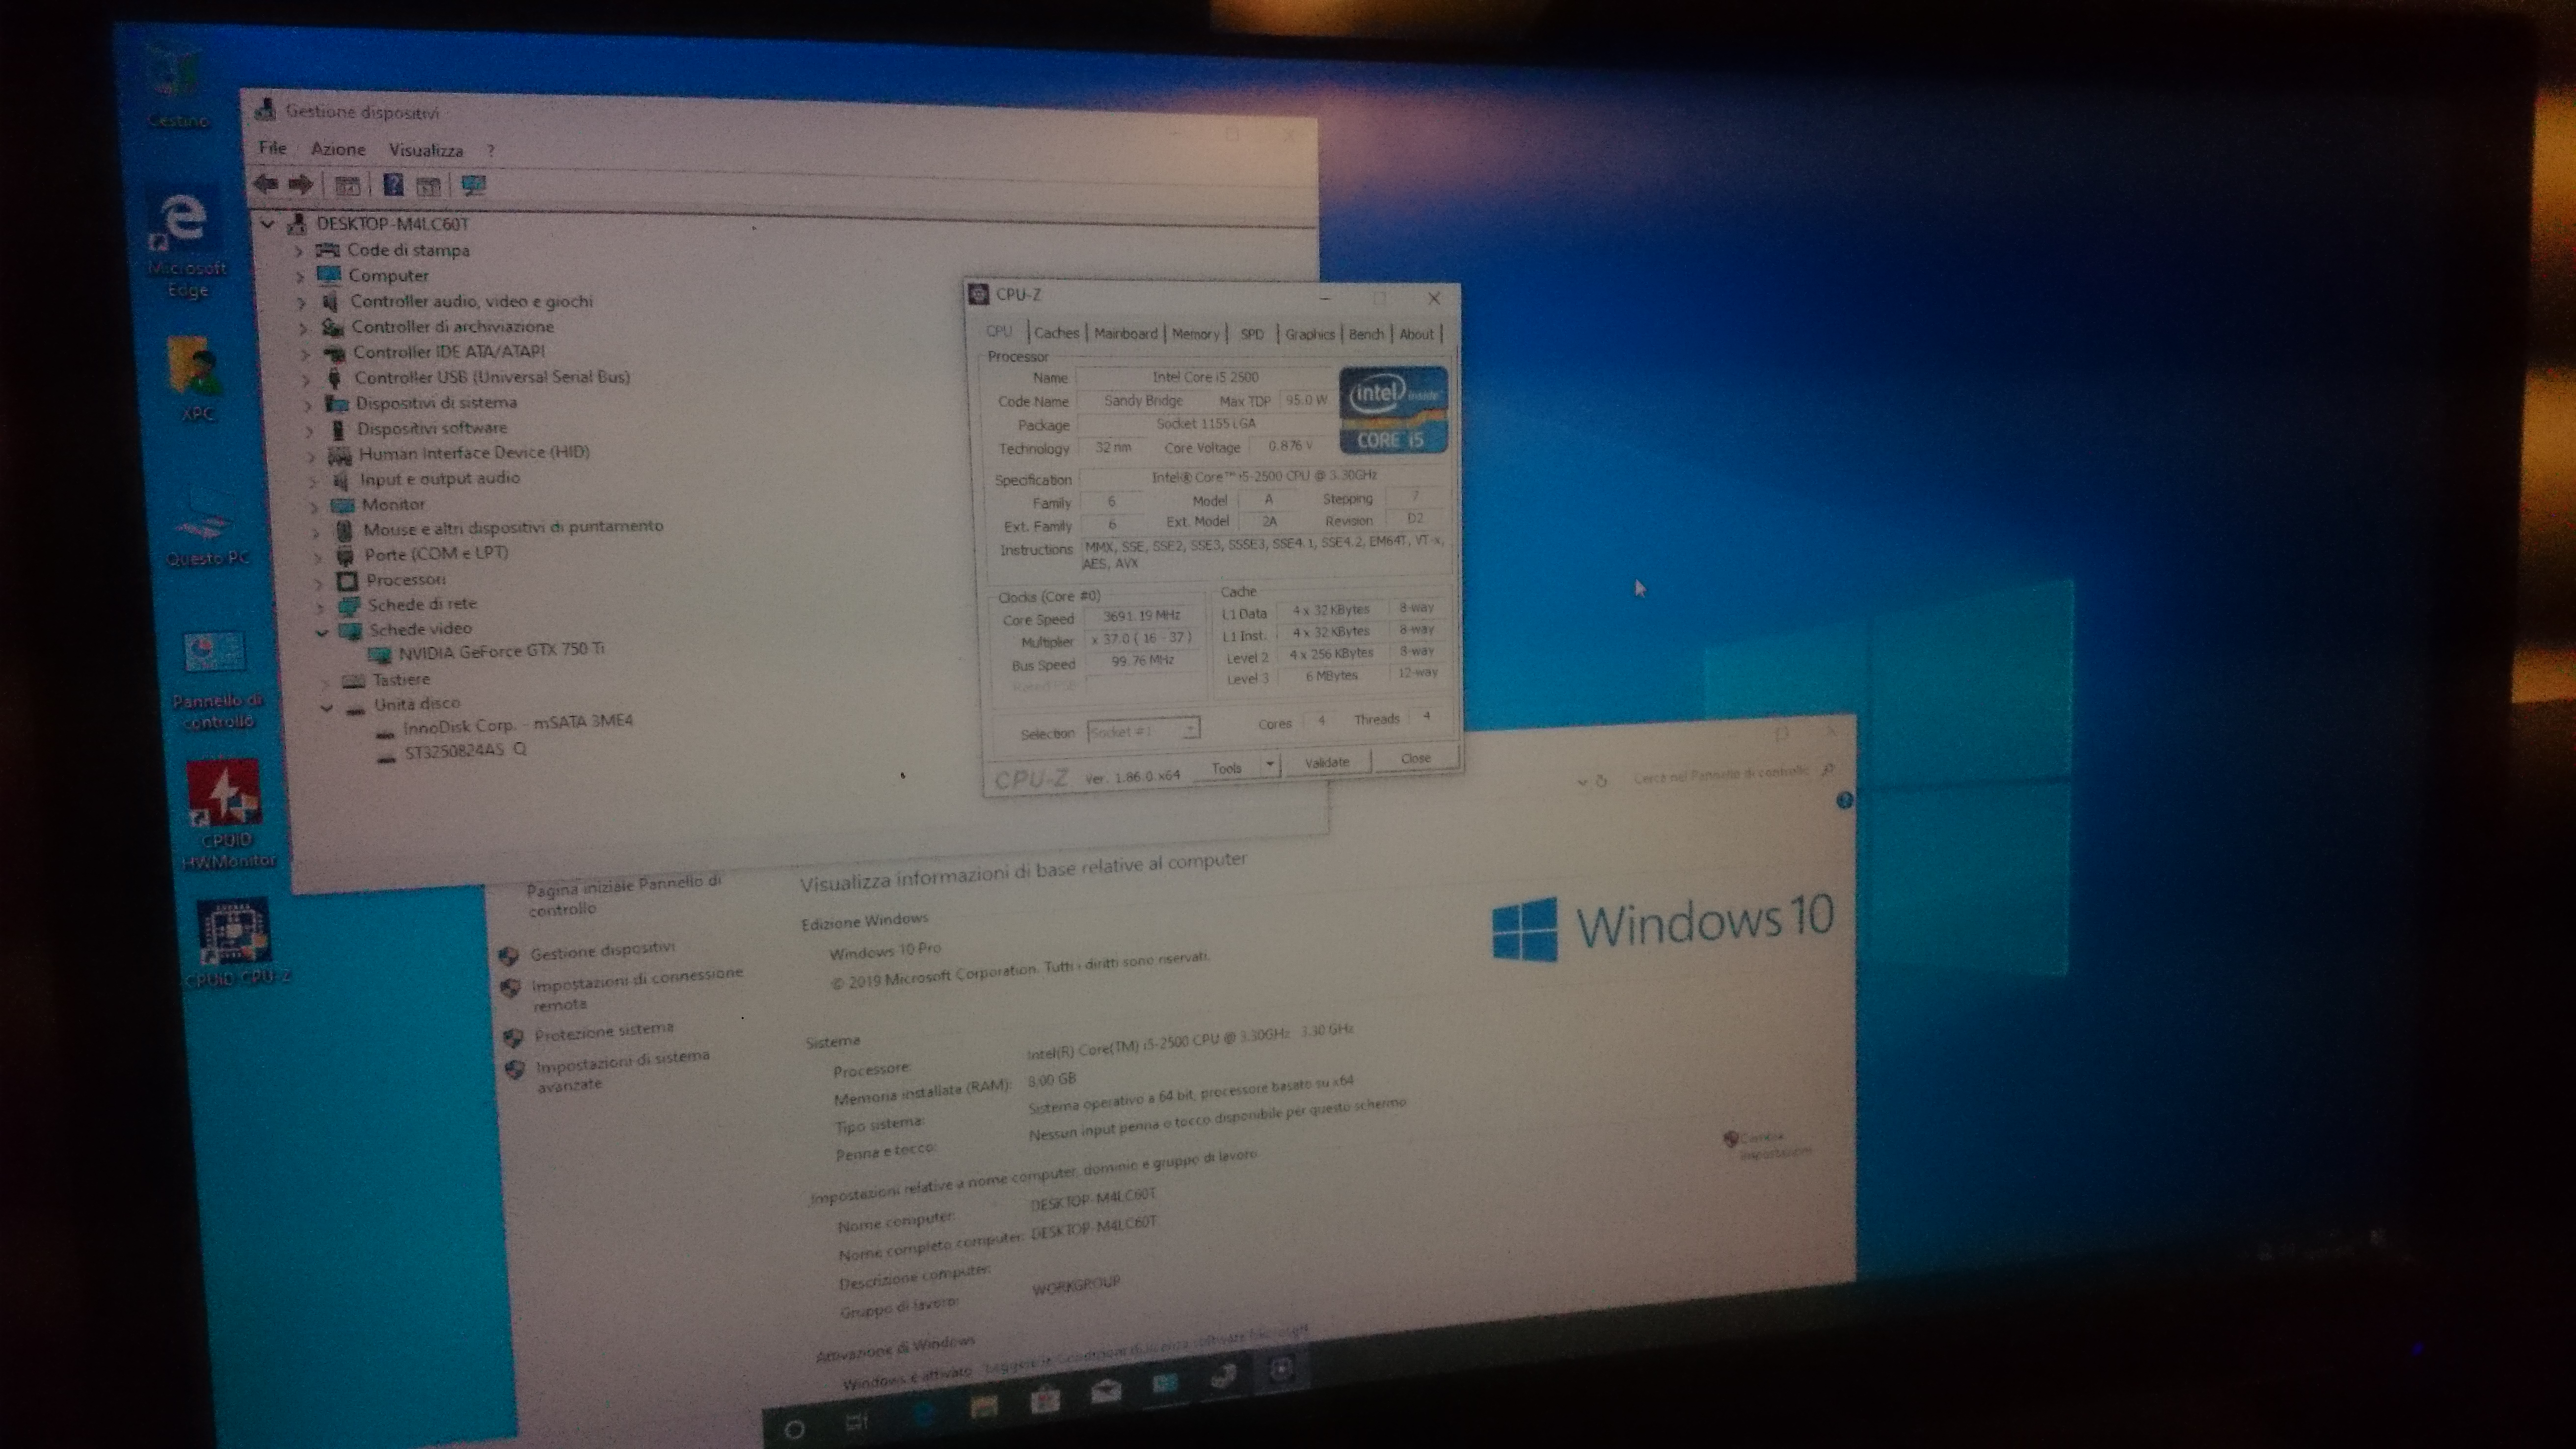Click the back arrow in the Gestione dispositivi toolbar

[266, 183]
